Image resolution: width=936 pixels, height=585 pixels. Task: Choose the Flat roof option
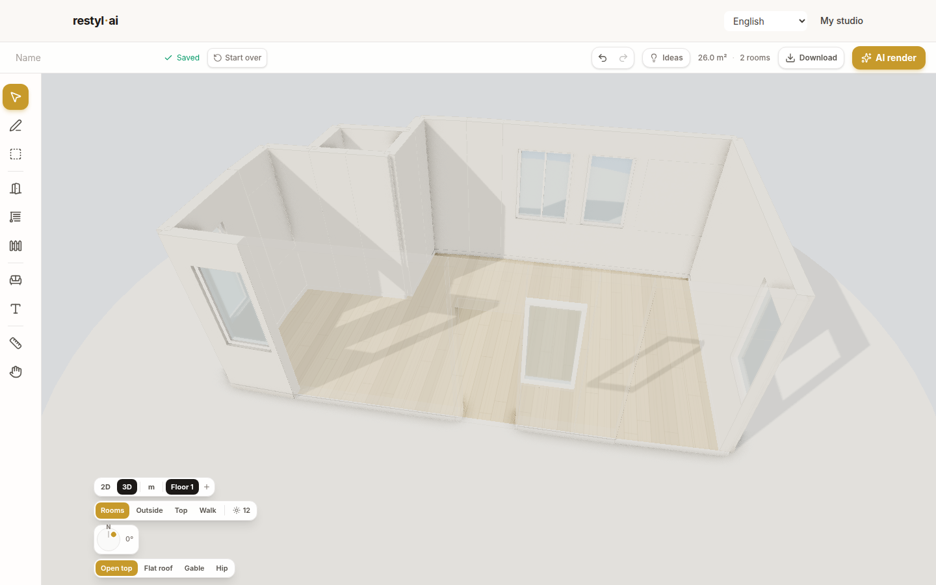coord(159,568)
